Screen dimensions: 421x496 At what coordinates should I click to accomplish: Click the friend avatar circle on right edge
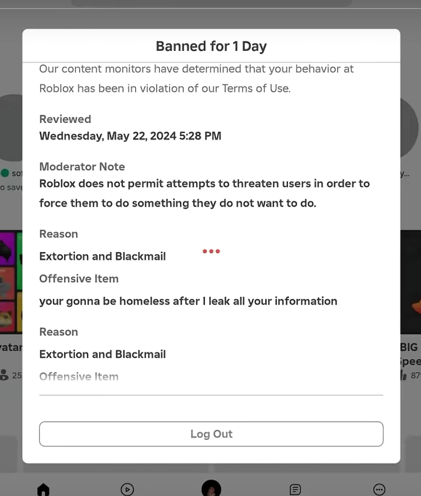tap(410, 128)
